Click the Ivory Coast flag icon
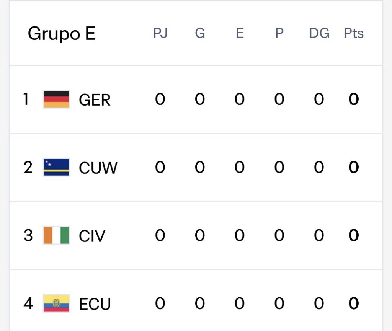This screenshot has width=392, height=331. point(56,235)
